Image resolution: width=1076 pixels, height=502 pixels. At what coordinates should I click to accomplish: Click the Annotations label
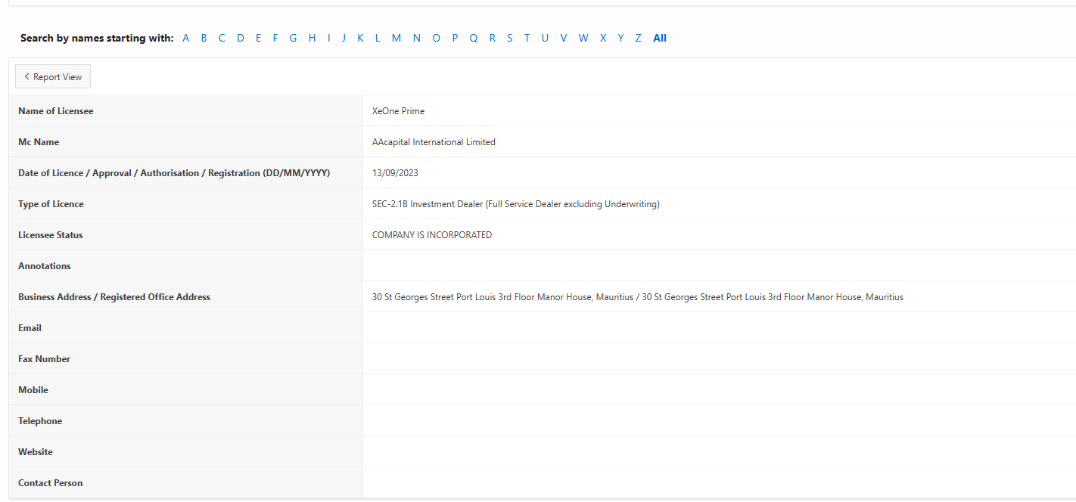click(x=45, y=266)
